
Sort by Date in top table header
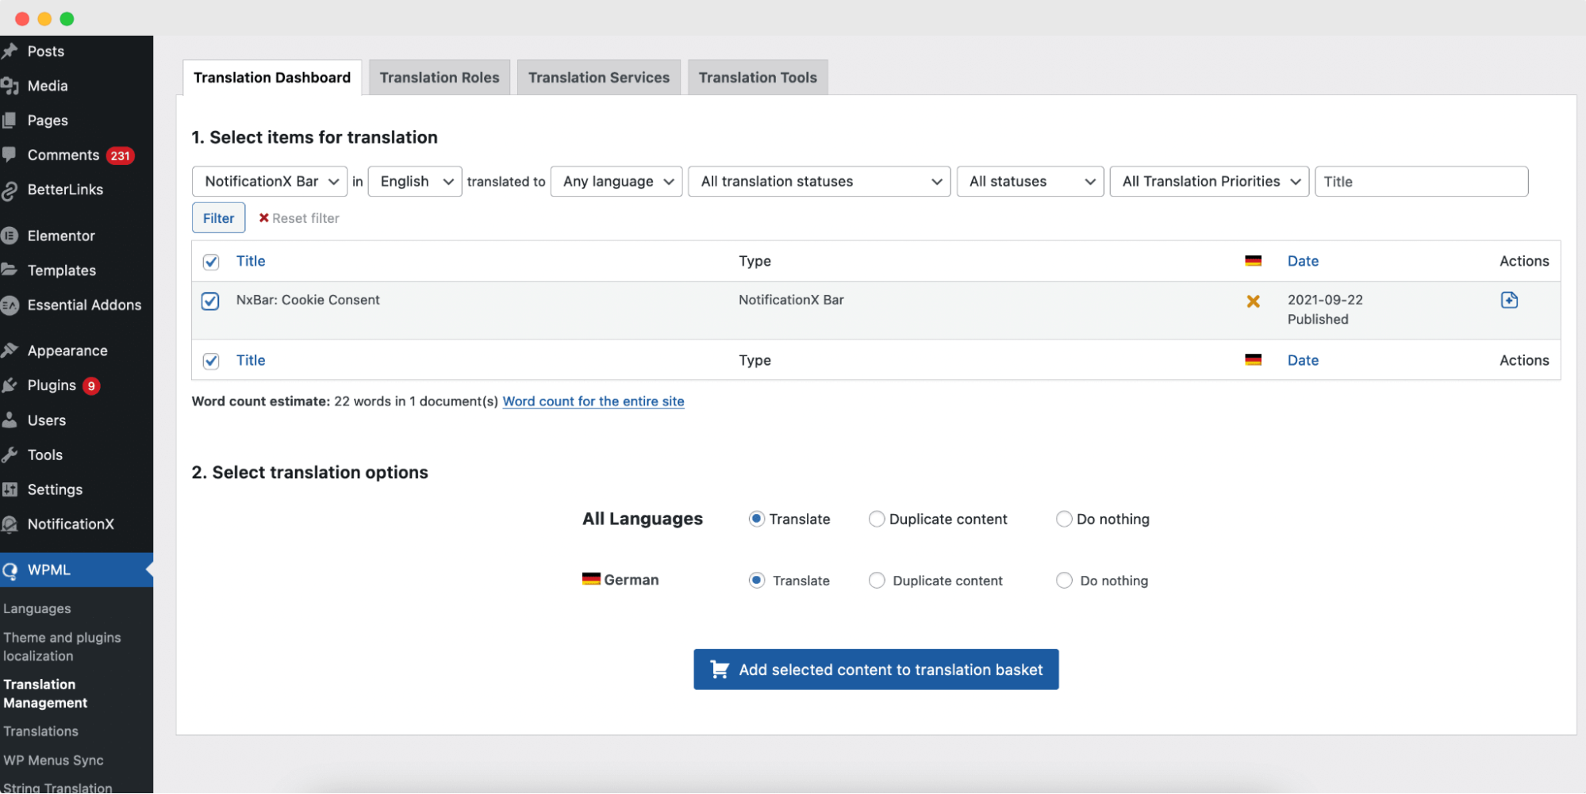(1303, 261)
